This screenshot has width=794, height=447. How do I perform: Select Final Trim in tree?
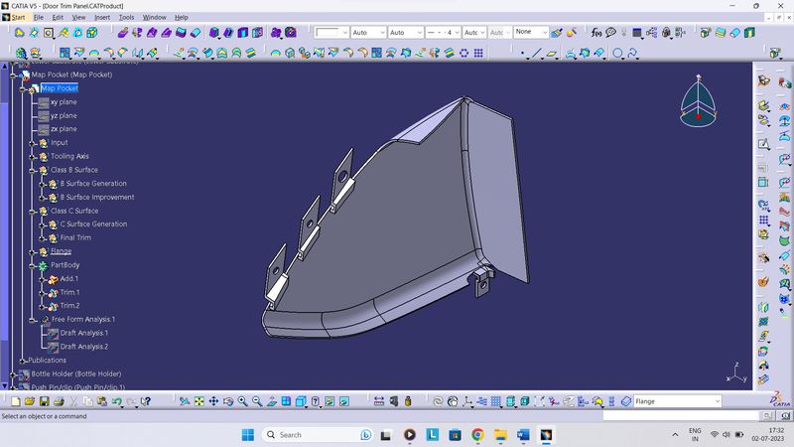[75, 237]
